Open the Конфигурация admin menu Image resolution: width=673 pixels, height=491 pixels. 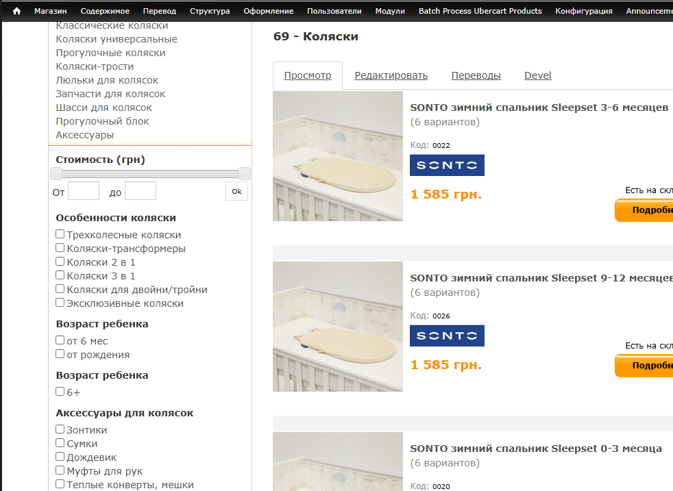[x=584, y=11]
